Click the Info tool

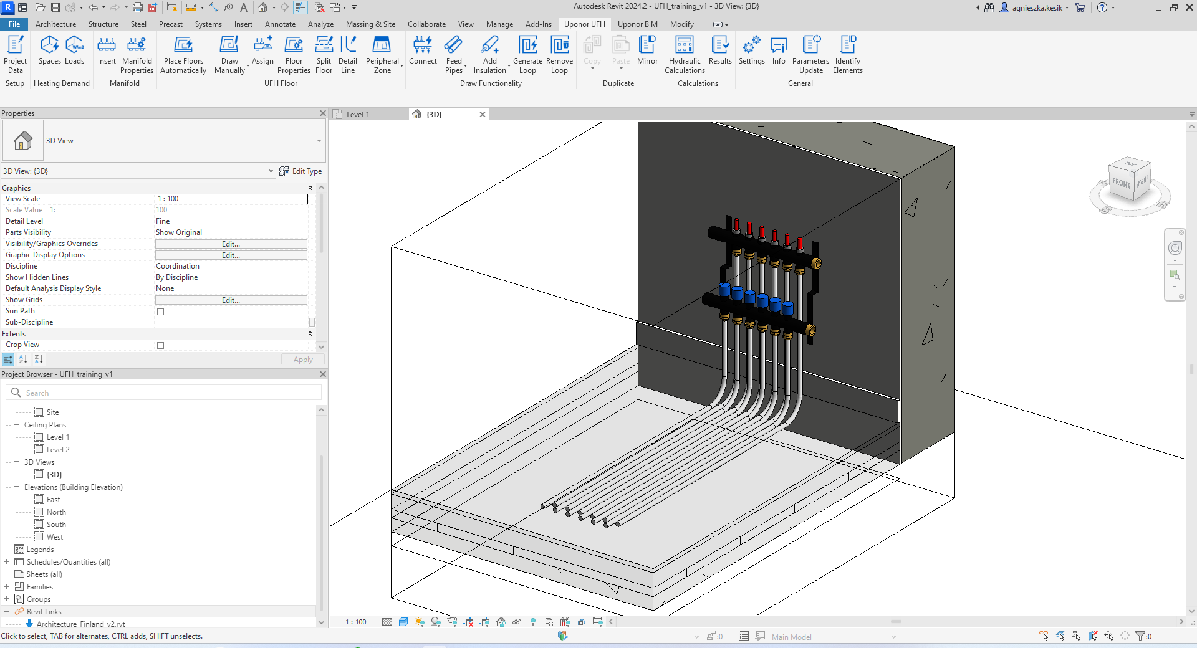coord(779,50)
